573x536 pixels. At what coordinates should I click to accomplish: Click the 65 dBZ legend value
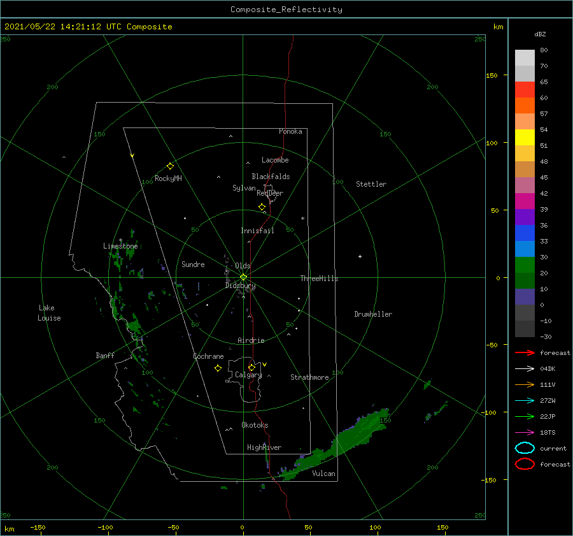[544, 82]
